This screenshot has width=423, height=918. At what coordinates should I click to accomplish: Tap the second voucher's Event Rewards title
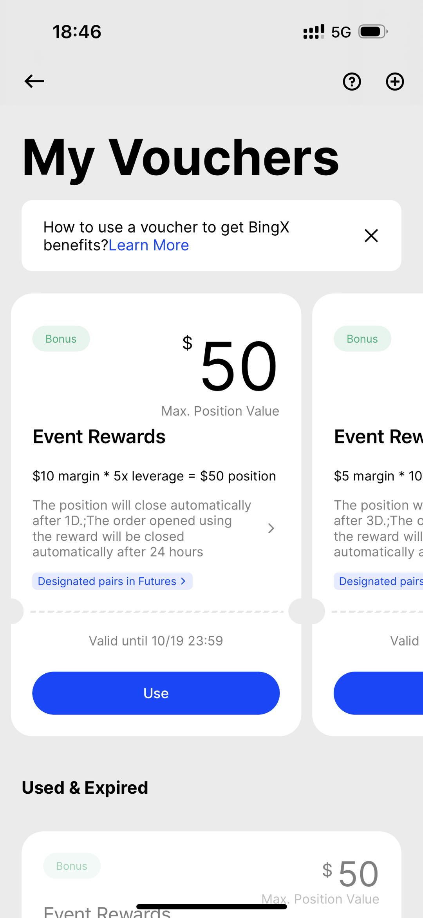pos(378,437)
